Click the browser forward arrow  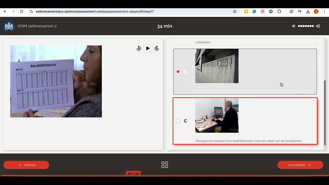point(13,11)
